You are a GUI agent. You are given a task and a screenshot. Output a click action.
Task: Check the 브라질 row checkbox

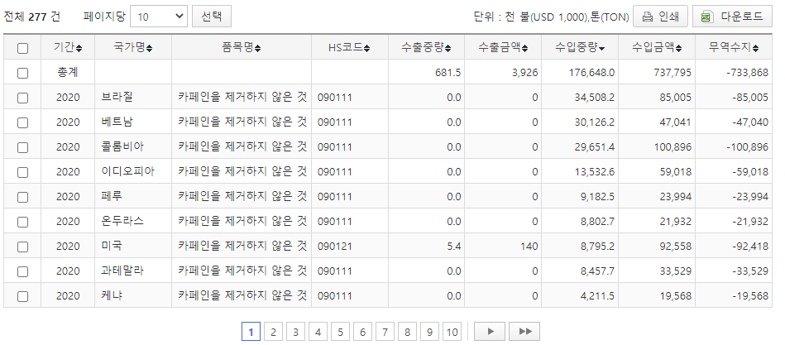[22, 98]
